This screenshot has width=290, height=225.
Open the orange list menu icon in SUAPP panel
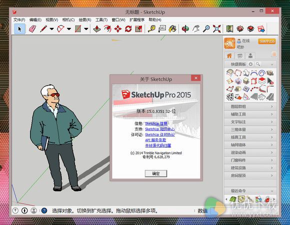tap(274, 54)
